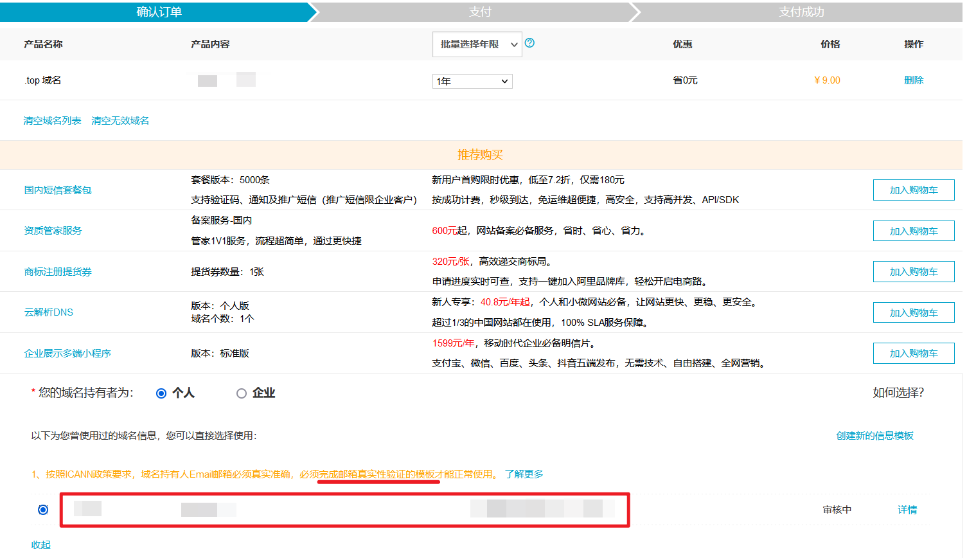
Task: Open the 批量选择年限 dropdown
Action: coord(477,44)
